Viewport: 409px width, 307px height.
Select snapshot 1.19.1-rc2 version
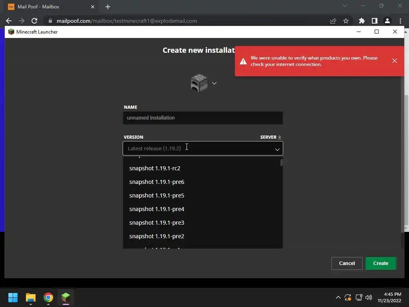point(203,168)
